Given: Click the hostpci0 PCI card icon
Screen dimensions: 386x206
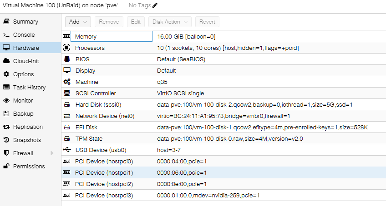Looking at the screenshot, I should tap(66, 161).
